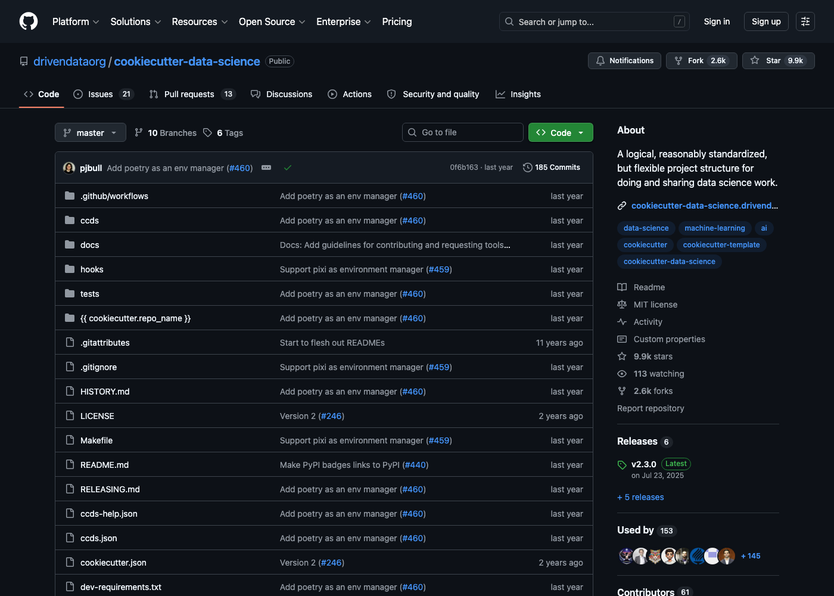The width and height of the screenshot is (834, 596).
Task: Click the file icon next to README.md
Action: pyautogui.click(x=70, y=464)
